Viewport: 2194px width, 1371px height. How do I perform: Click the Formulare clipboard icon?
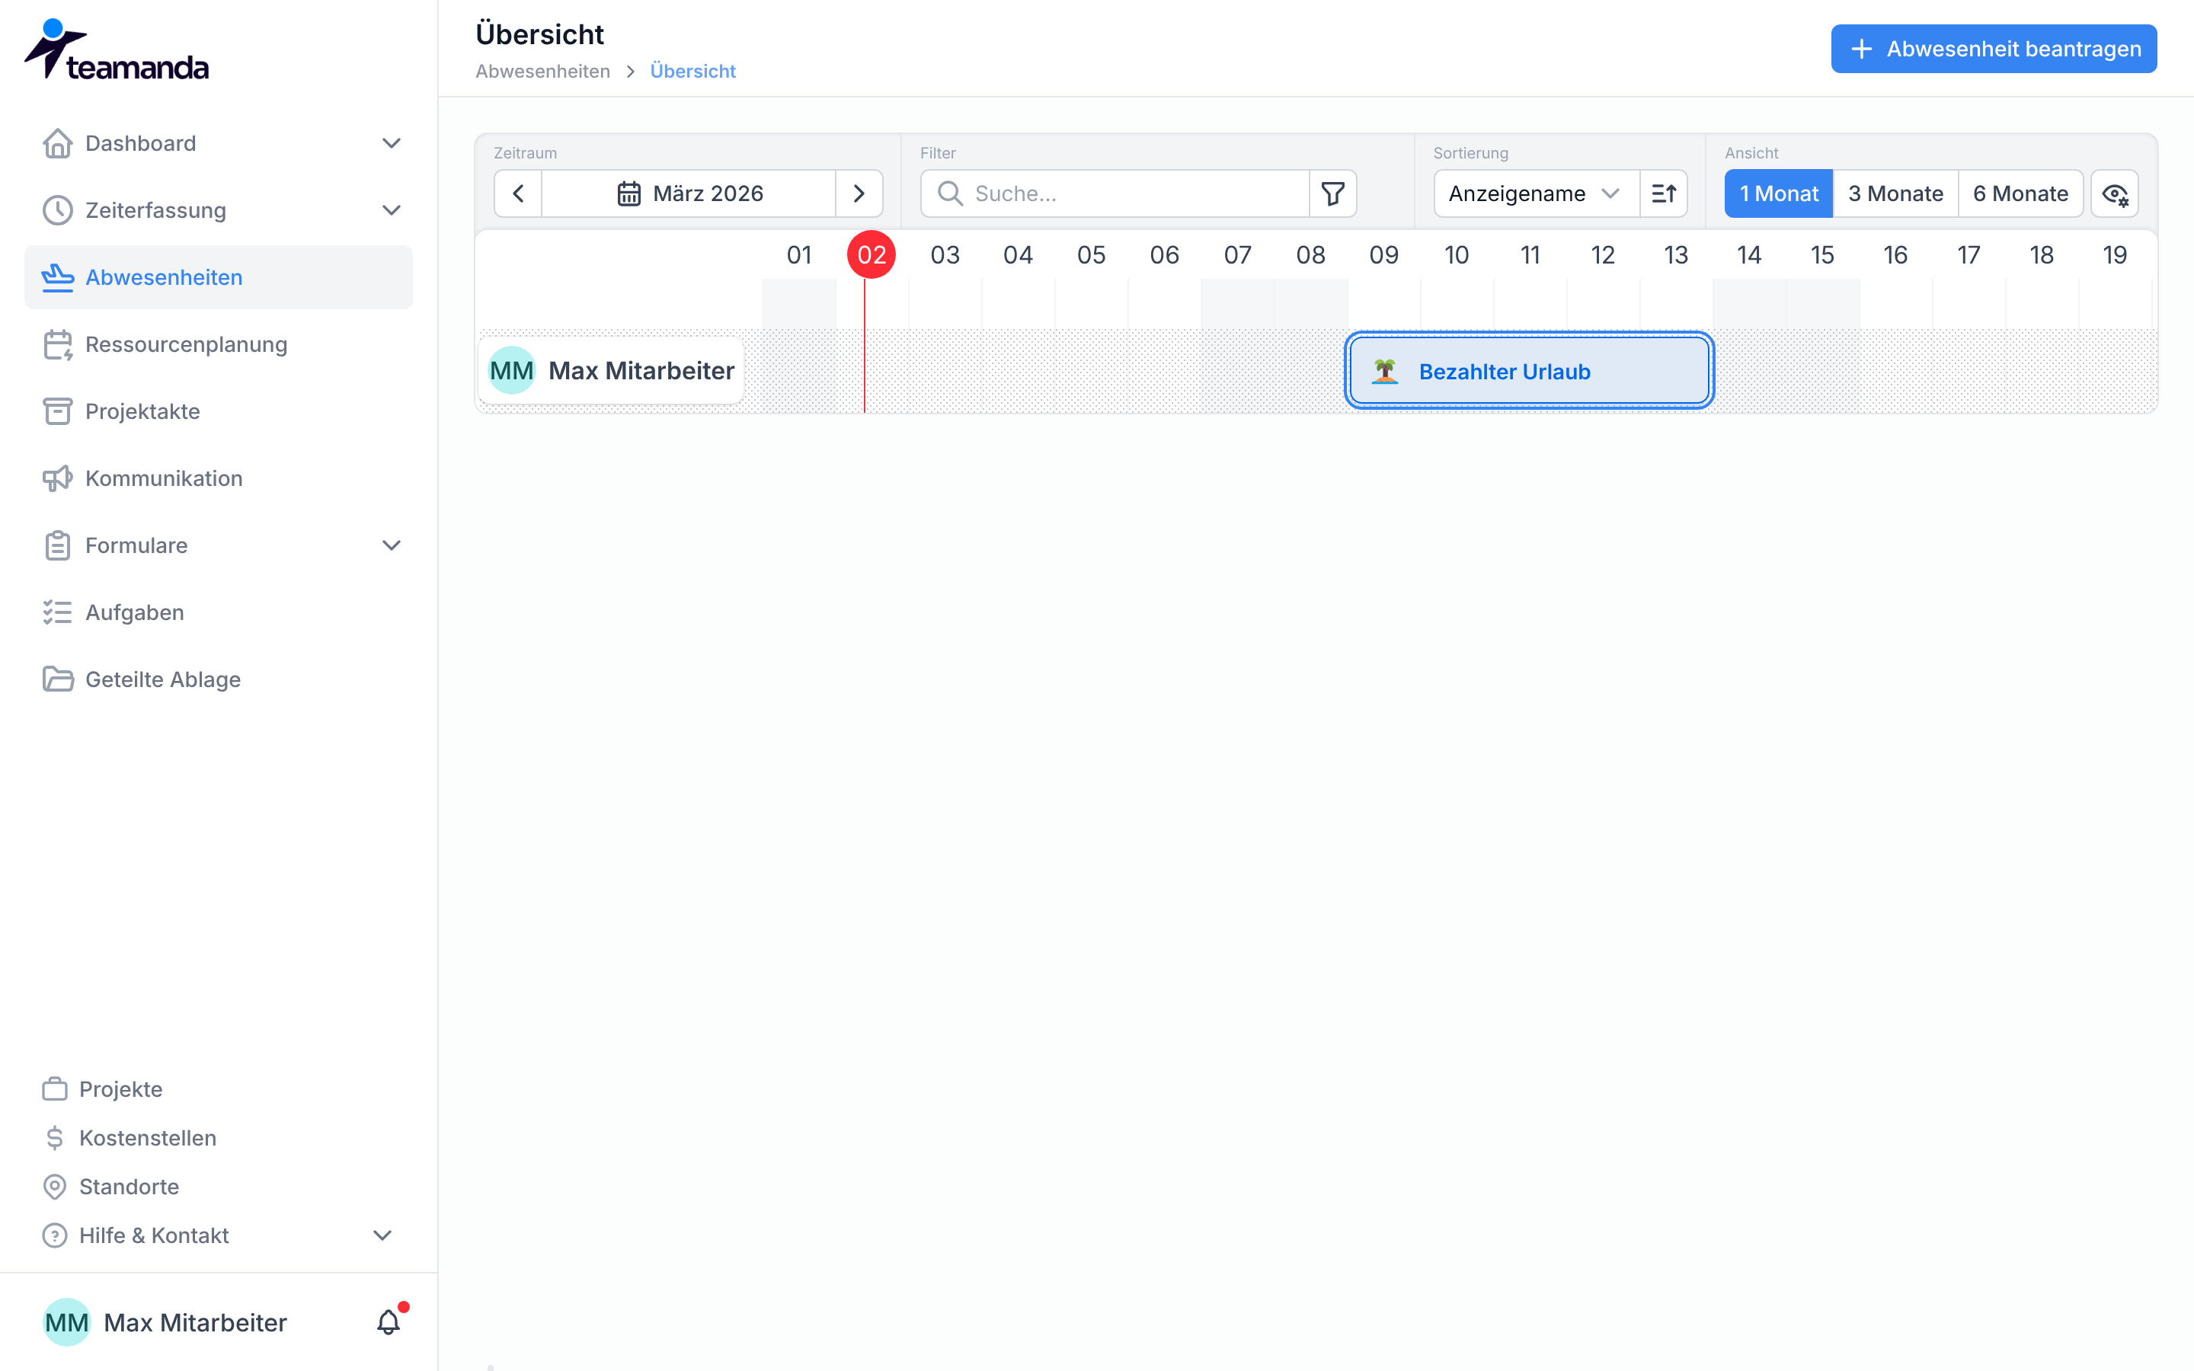58,546
